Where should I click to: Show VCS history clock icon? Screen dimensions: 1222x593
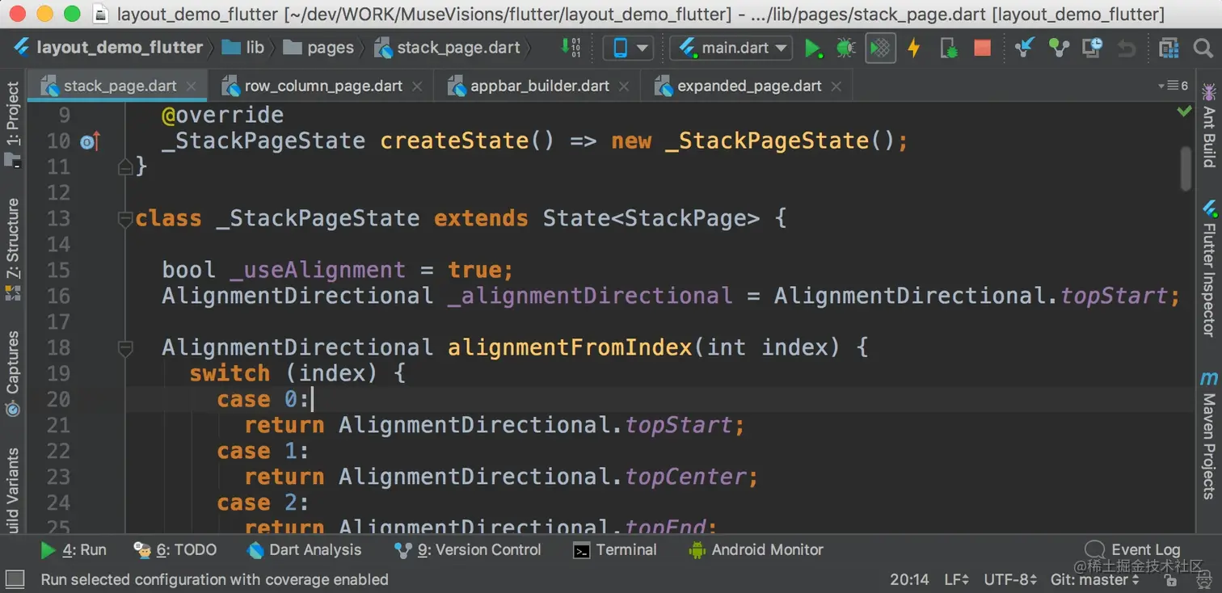pos(1093,48)
